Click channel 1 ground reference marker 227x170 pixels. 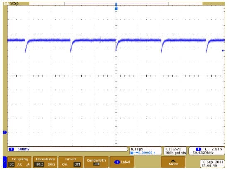pos(5,132)
